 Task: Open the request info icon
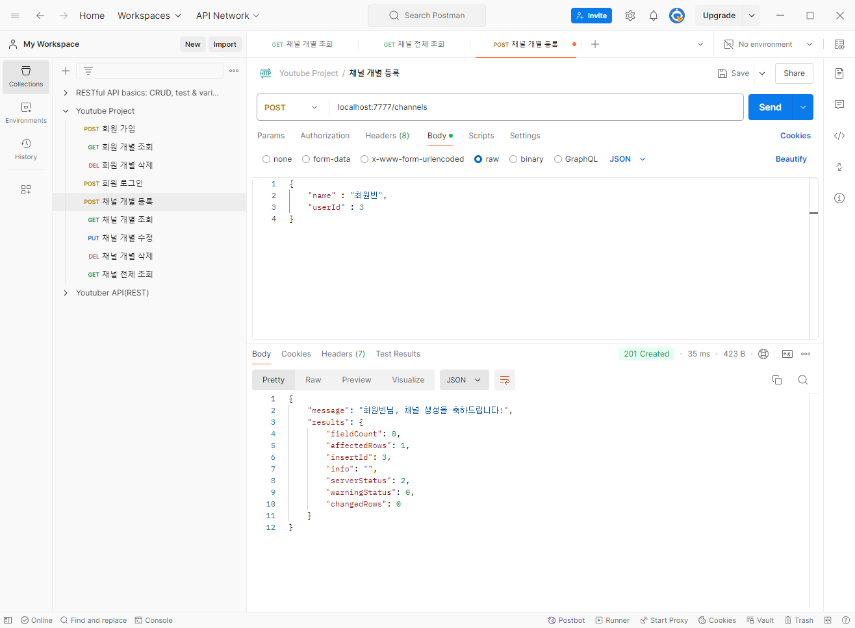point(839,198)
